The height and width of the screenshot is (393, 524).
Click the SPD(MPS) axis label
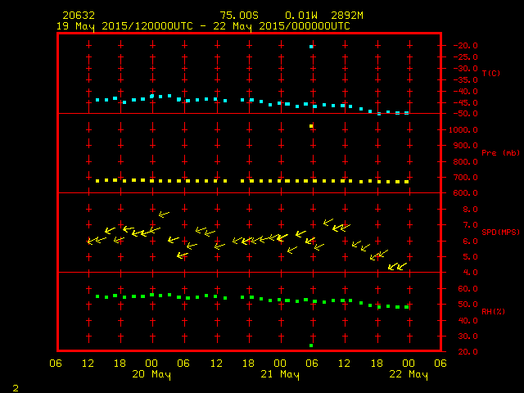[x=499, y=233]
